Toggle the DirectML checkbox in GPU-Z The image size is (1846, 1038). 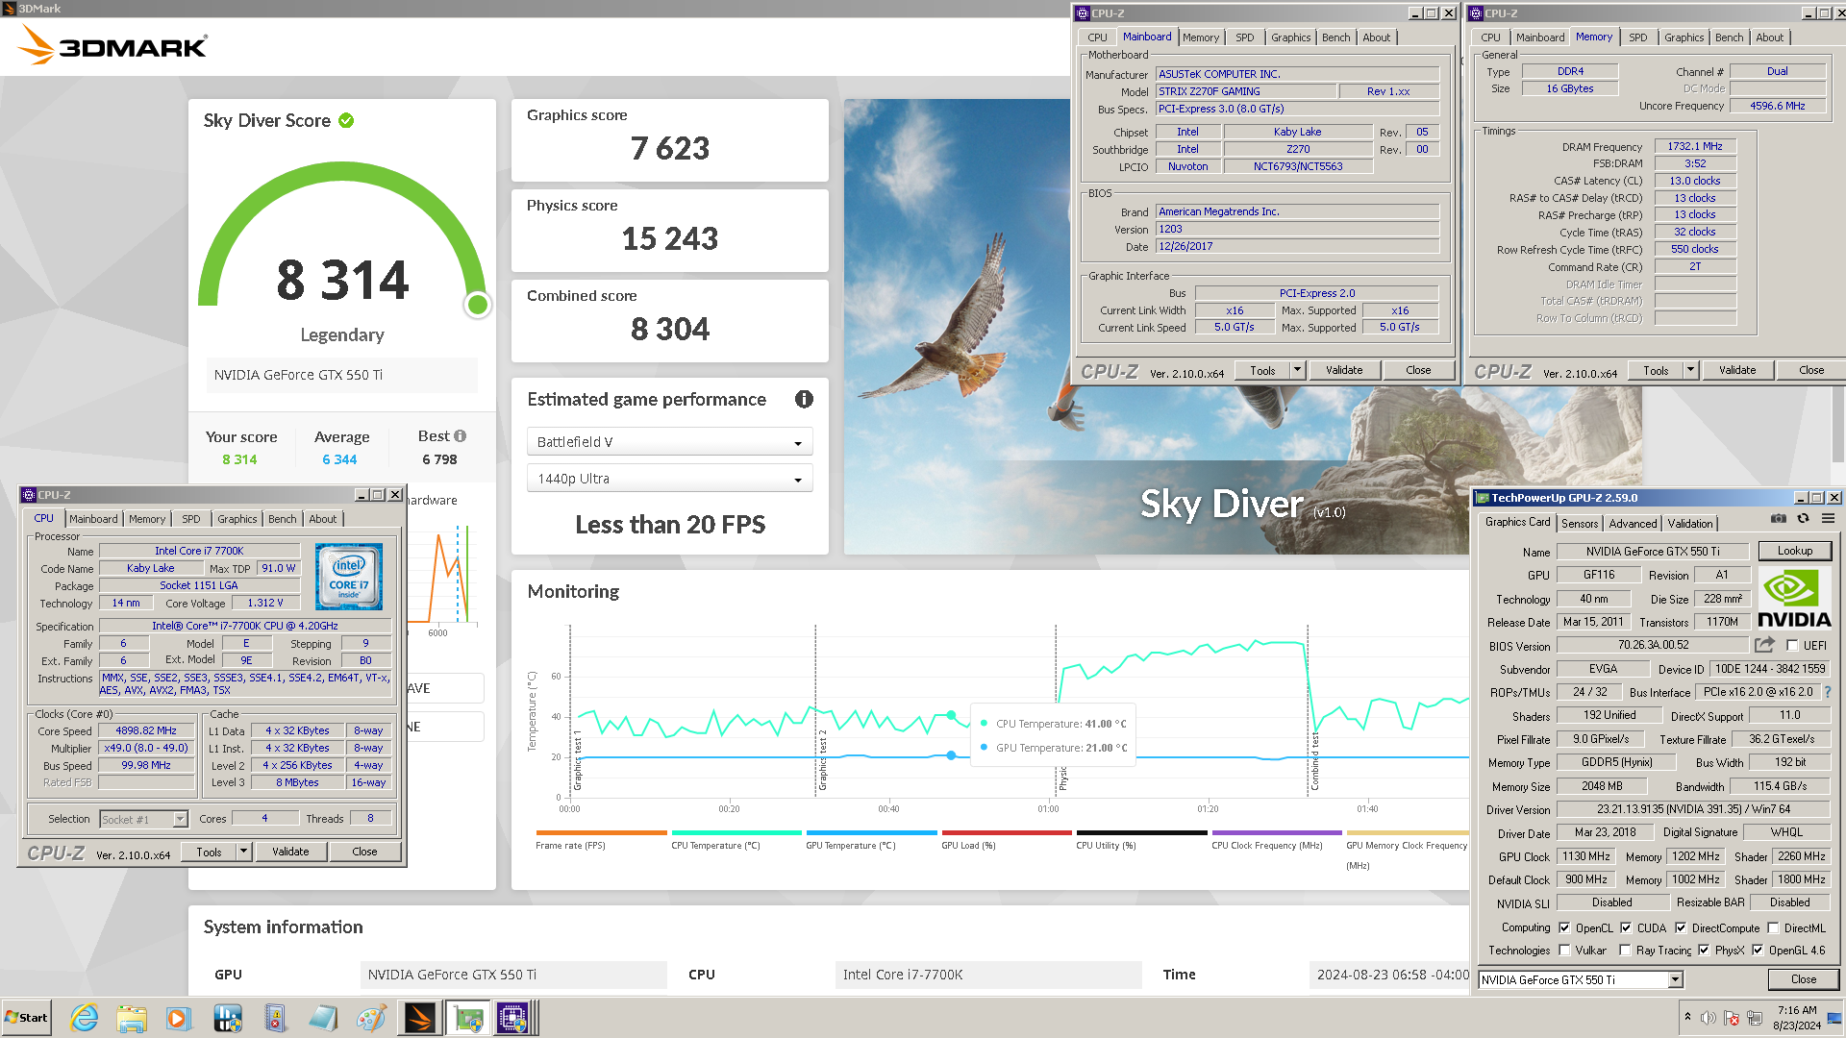(x=1773, y=927)
